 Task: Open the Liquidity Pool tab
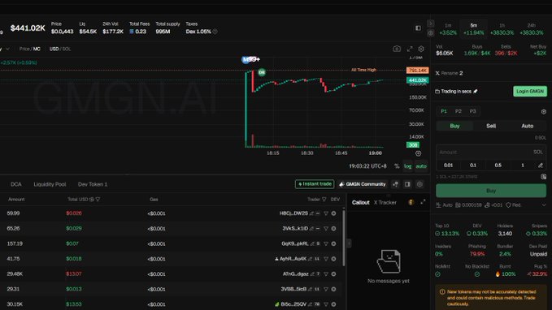point(50,184)
